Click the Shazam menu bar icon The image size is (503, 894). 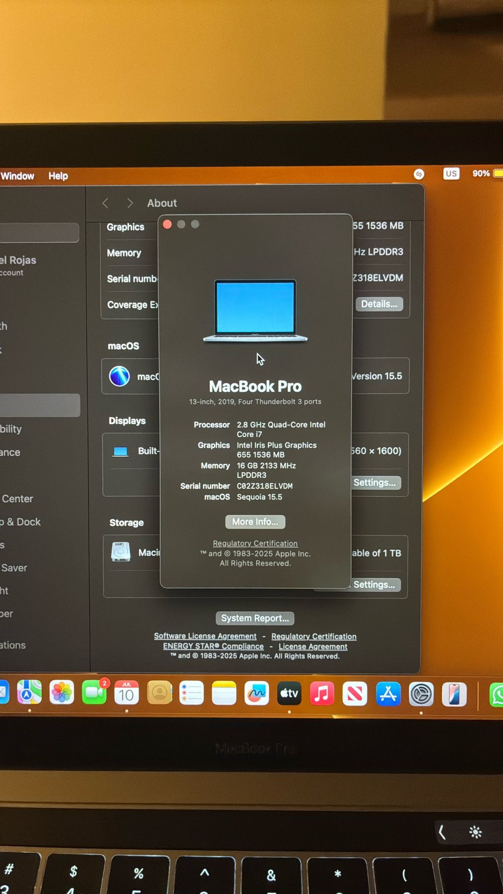419,174
